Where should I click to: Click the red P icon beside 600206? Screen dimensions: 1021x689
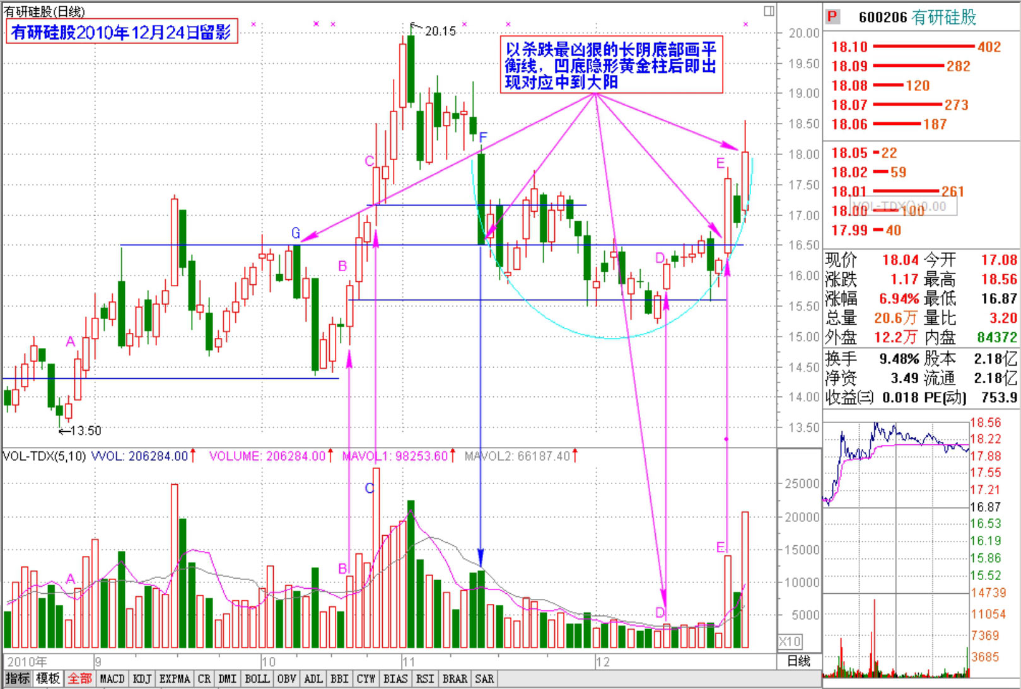[x=833, y=16]
